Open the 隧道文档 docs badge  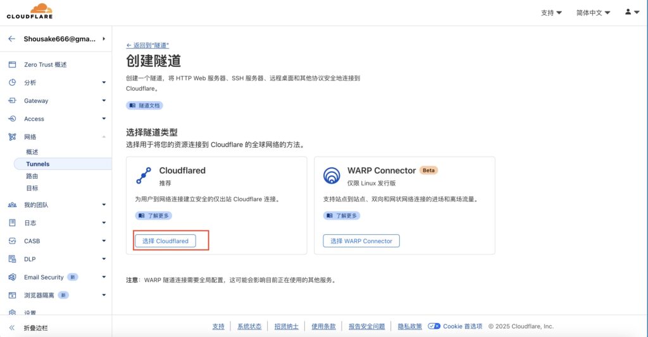coord(144,105)
